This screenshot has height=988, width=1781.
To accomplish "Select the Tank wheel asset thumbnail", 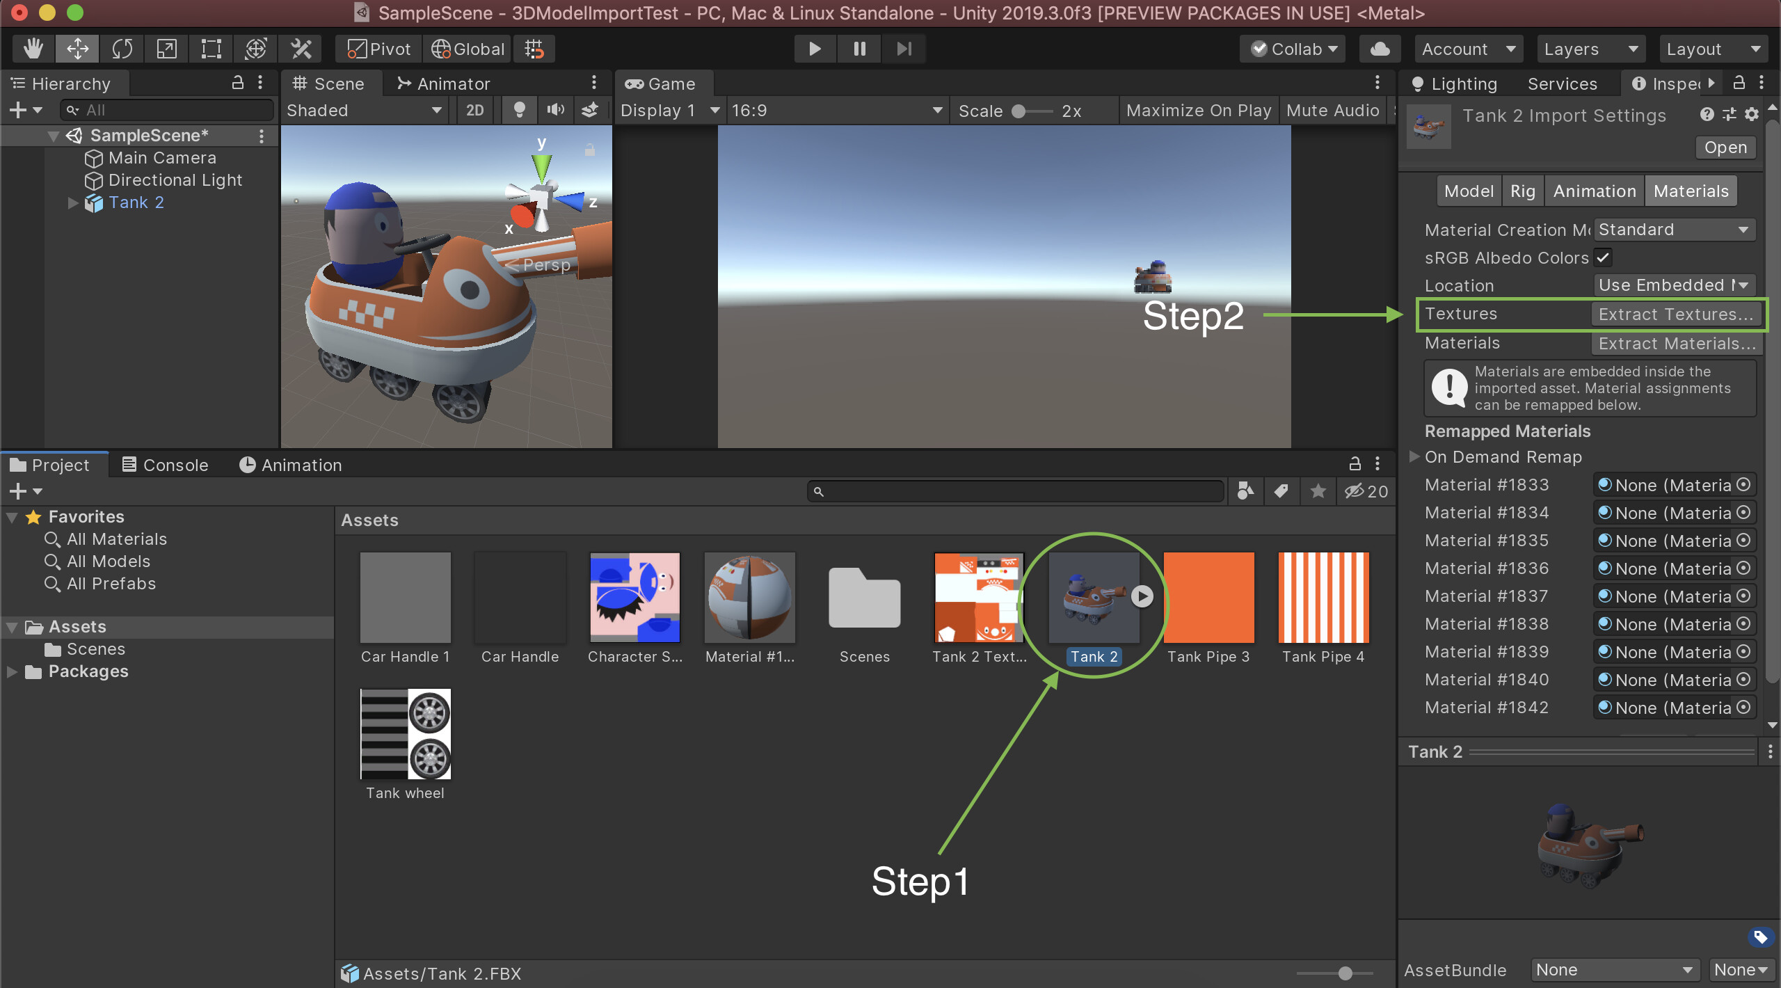I will click(406, 735).
